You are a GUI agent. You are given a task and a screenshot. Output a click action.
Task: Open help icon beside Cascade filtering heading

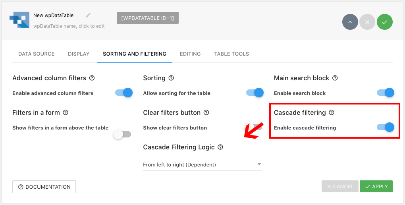pyautogui.click(x=332, y=112)
